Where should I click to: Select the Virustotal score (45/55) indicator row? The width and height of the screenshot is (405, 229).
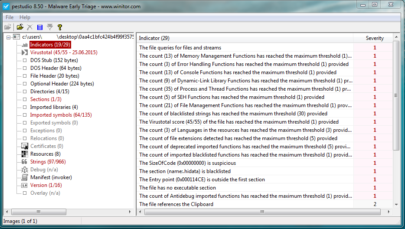265,122
